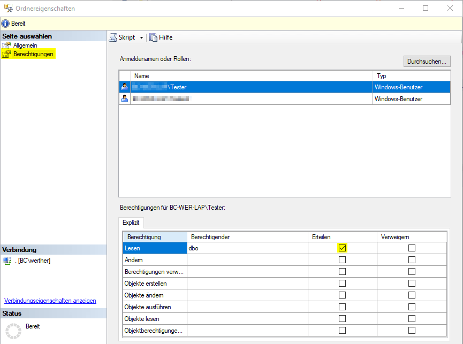Viewport: 463px width, 344px height.
Task: Maximize the Ordnereigenschaften window
Action: pyautogui.click(x=426, y=8)
